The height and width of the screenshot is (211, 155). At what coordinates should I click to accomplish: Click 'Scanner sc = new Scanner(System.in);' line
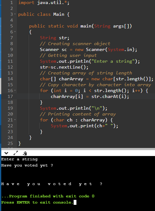tap(88, 49)
